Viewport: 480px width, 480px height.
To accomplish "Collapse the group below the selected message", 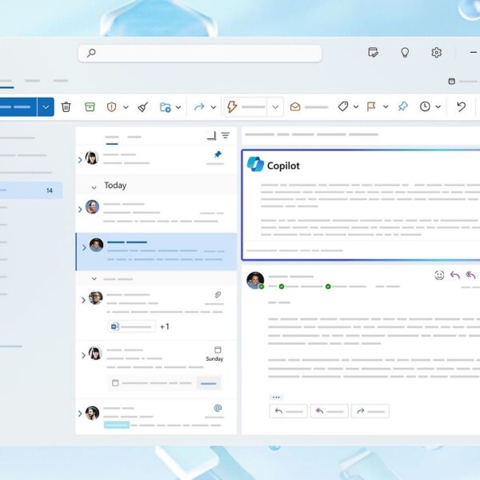I will click(x=94, y=278).
